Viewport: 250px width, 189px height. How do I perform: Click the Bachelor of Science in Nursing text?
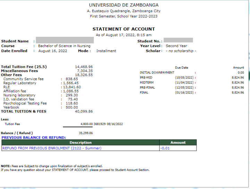pyautogui.click(x=64, y=46)
